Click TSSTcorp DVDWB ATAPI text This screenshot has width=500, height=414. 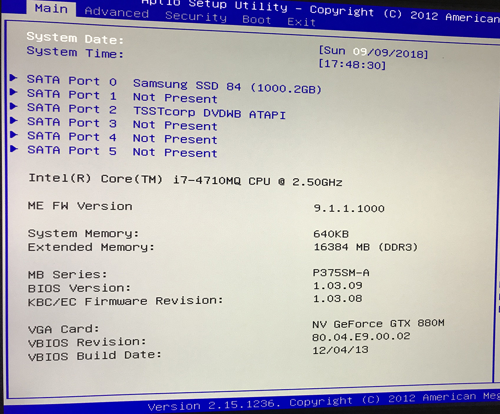[209, 113]
